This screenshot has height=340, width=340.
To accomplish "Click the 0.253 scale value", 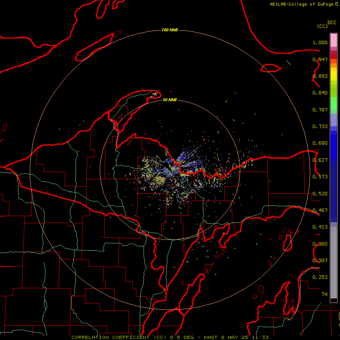I will pos(320,277).
